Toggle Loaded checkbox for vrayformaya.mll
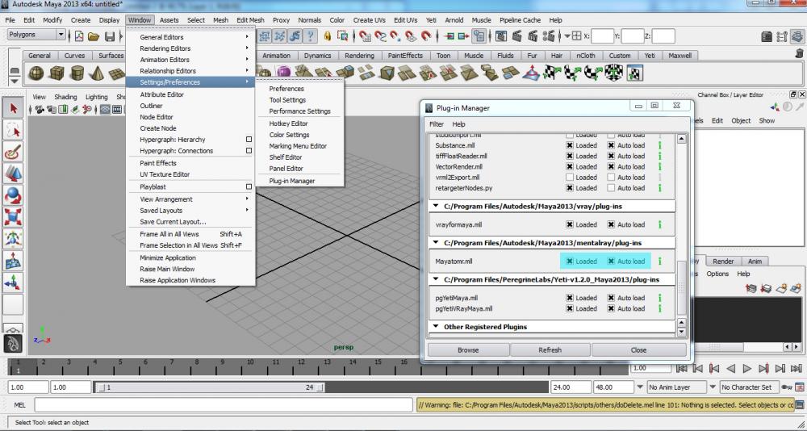This screenshot has height=431, width=807. pyautogui.click(x=570, y=224)
